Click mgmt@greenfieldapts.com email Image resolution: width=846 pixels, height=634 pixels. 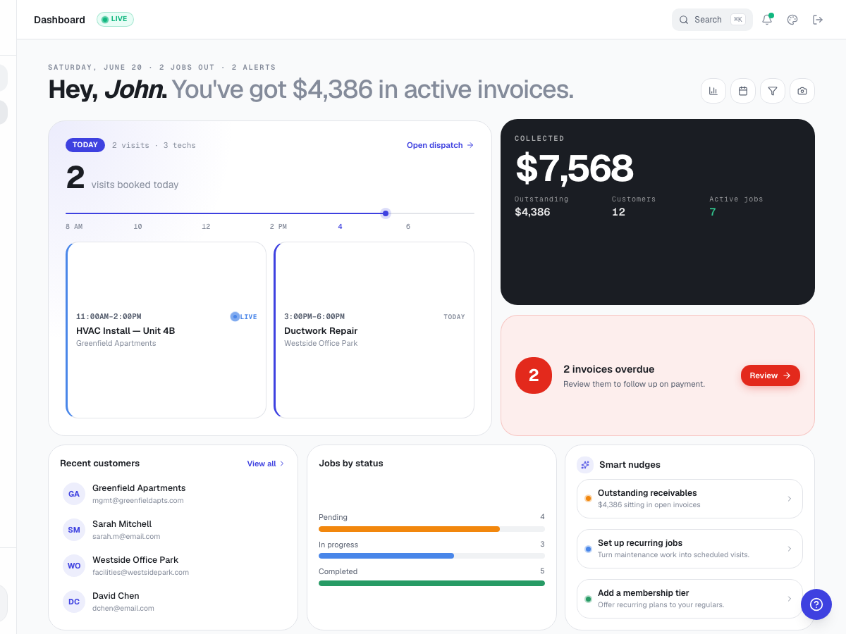click(138, 501)
